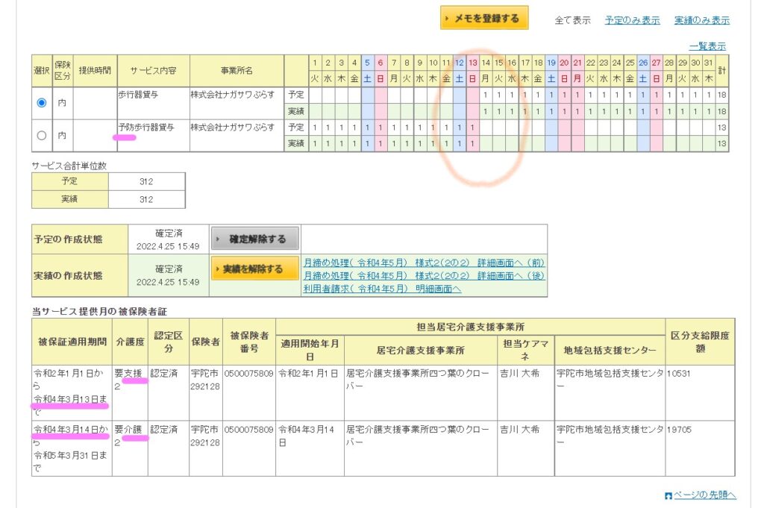The image size is (764, 508).
Task: Click the day 13 column header
Action: (x=472, y=63)
